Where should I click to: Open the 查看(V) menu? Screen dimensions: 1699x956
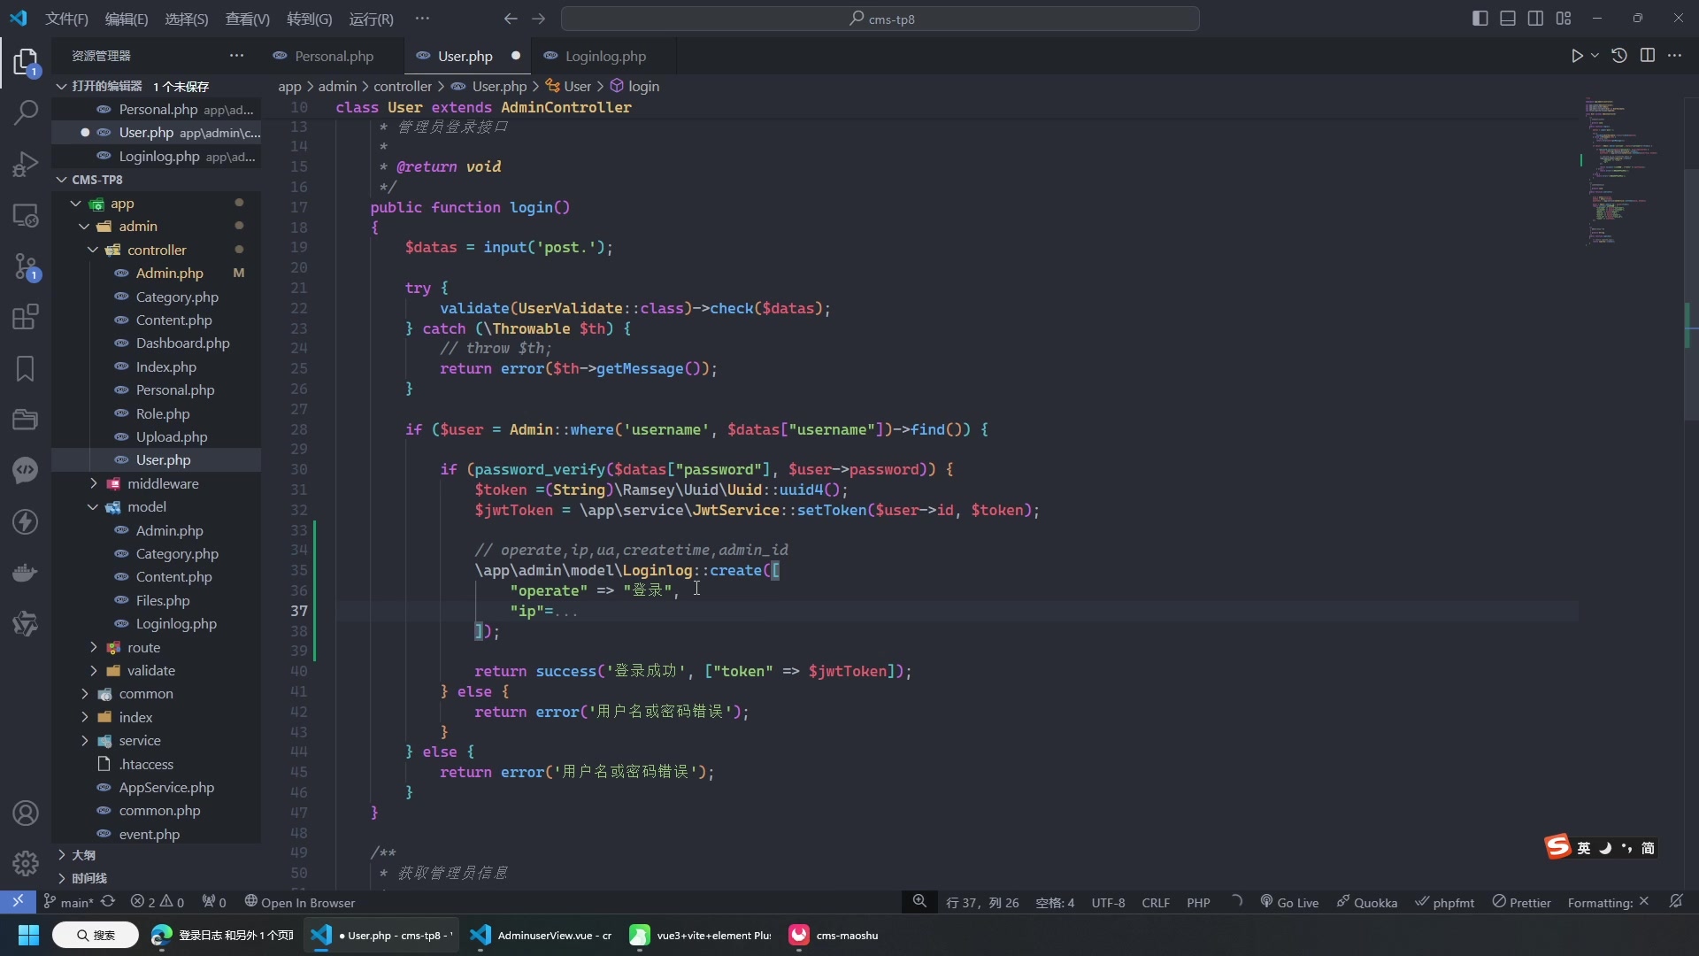246,19
